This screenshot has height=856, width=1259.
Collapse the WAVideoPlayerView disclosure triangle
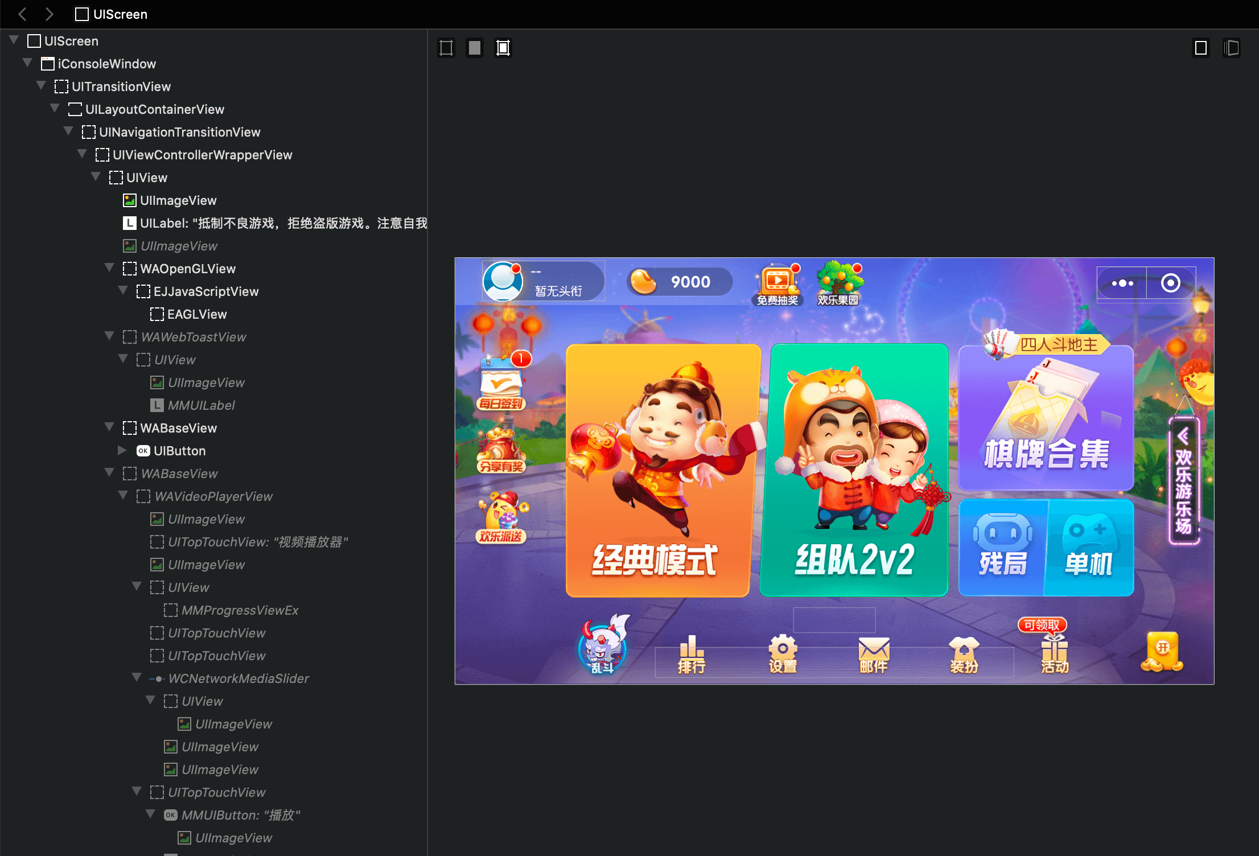click(x=123, y=496)
